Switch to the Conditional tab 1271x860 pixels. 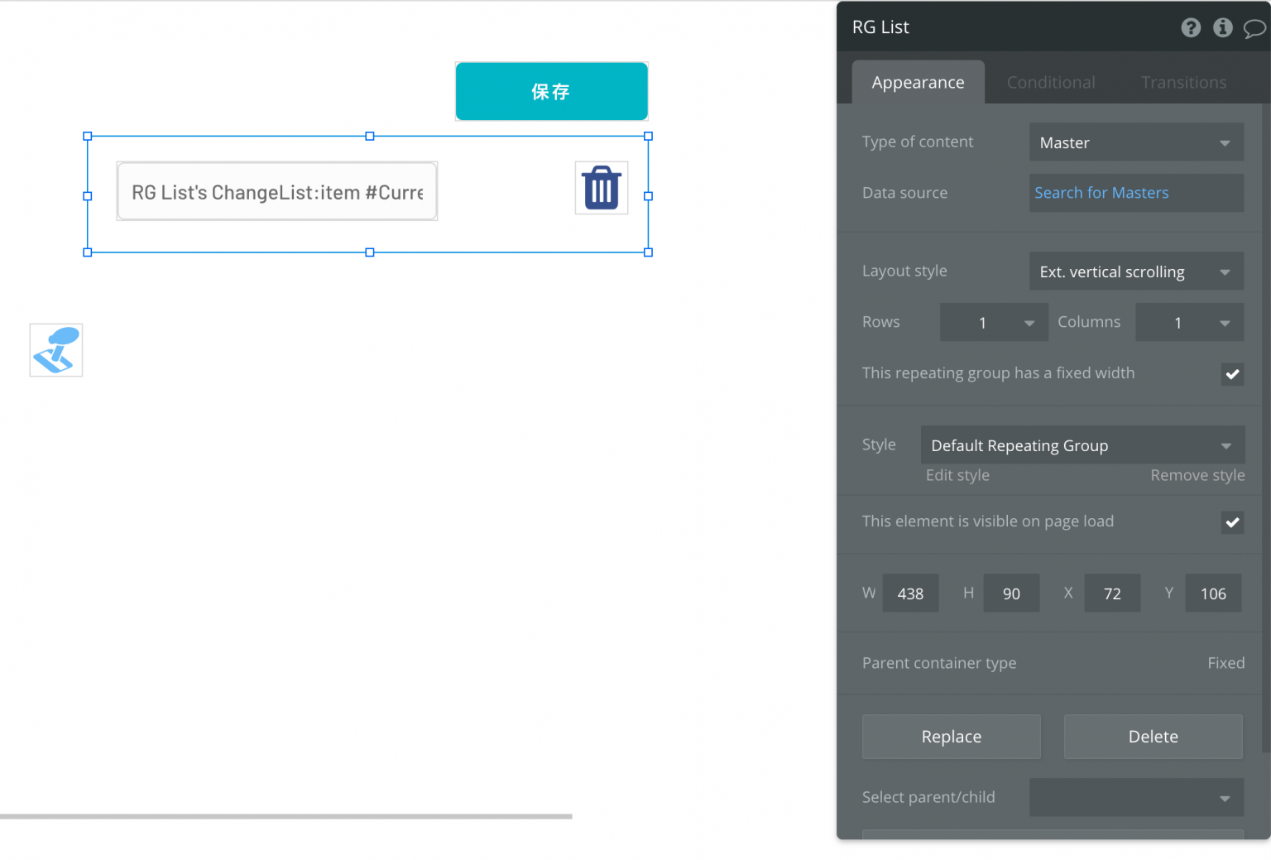1050,82
